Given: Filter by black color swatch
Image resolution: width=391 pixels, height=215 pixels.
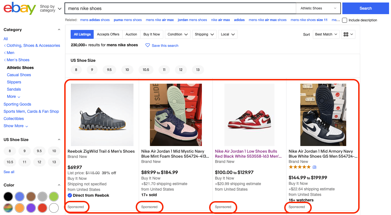Looking at the screenshot, I should pos(8,196).
